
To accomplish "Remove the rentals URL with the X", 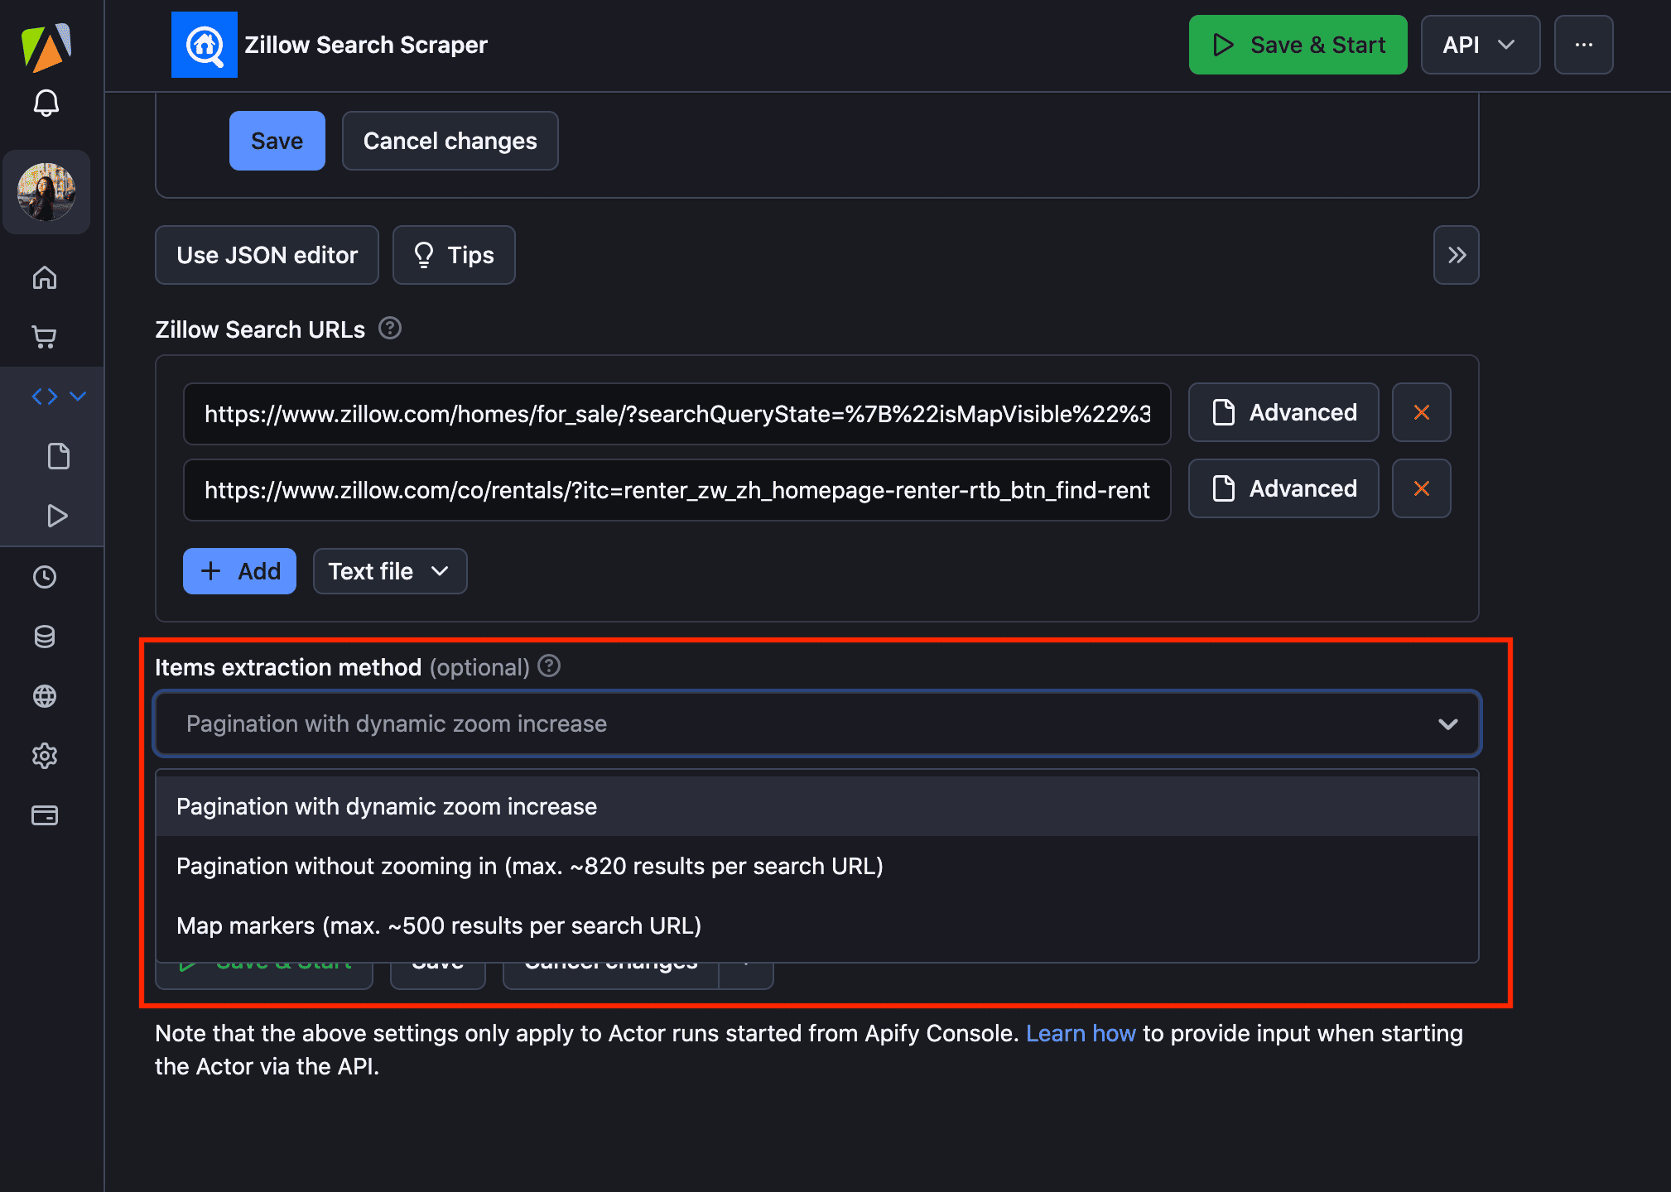I will coord(1421,488).
